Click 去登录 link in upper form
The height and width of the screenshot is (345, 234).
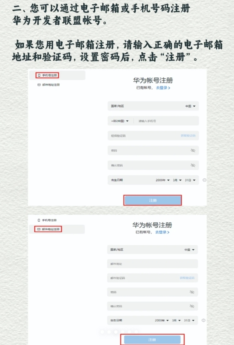pos(163,88)
